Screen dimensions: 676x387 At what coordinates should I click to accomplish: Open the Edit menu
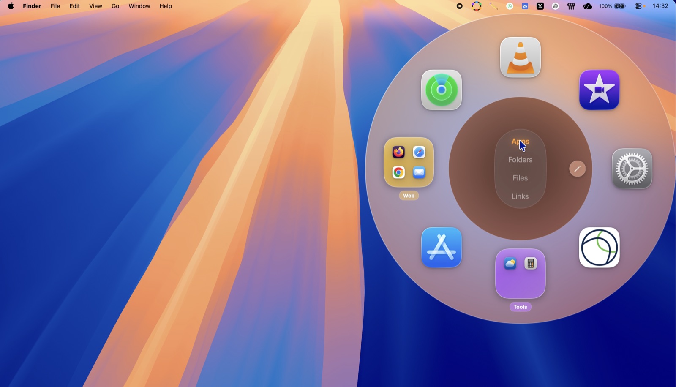tap(75, 6)
